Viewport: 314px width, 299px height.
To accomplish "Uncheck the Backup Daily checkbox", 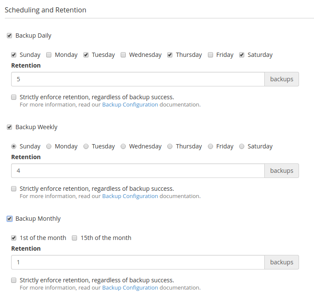I will 9,36.
